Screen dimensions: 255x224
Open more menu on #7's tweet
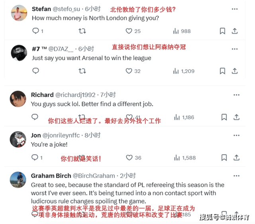235,49
